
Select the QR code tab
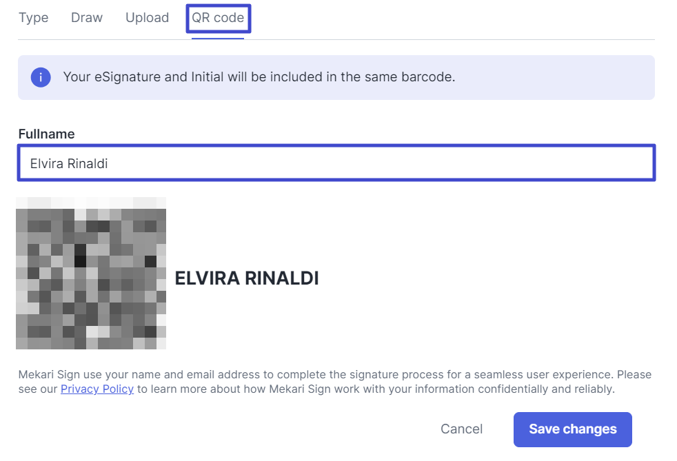(218, 18)
